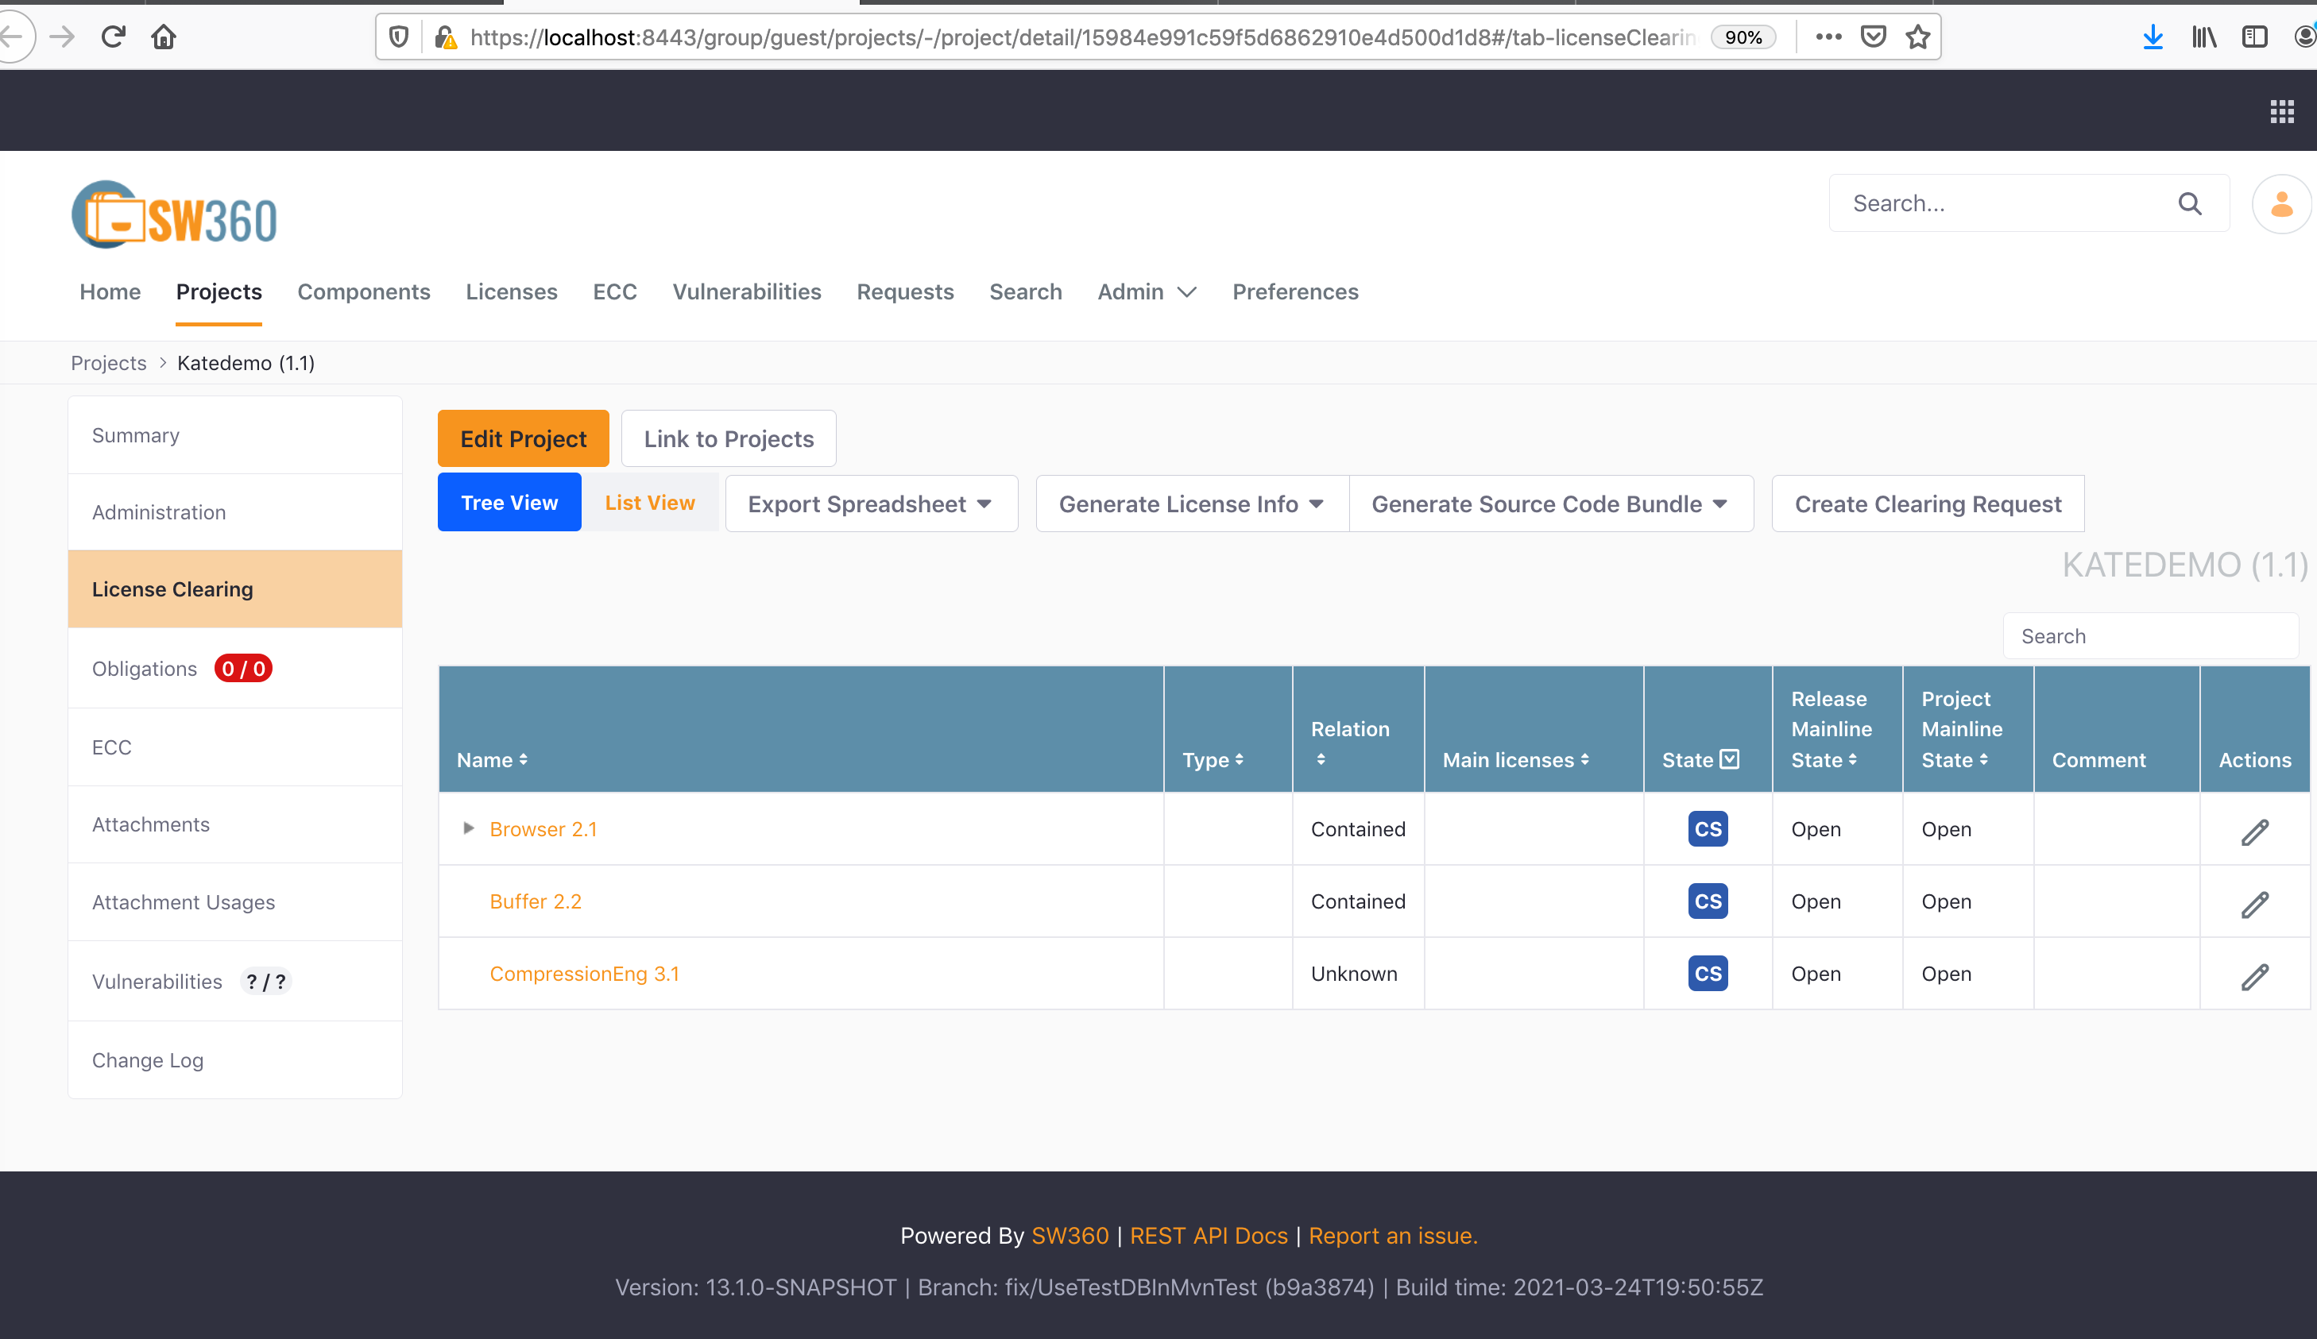
Task: Click the CS state badge for Browser 2.1
Action: pyautogui.click(x=1707, y=828)
